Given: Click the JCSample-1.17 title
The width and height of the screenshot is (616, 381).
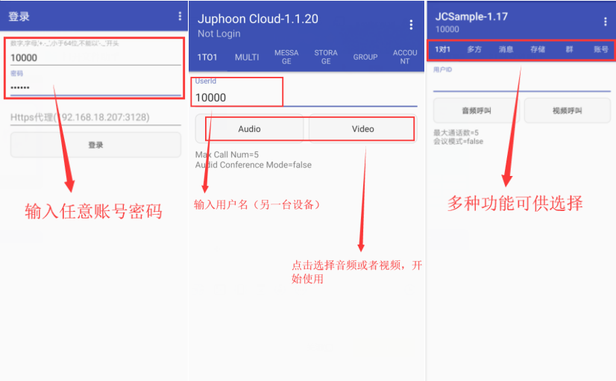Looking at the screenshot, I should pos(471,16).
